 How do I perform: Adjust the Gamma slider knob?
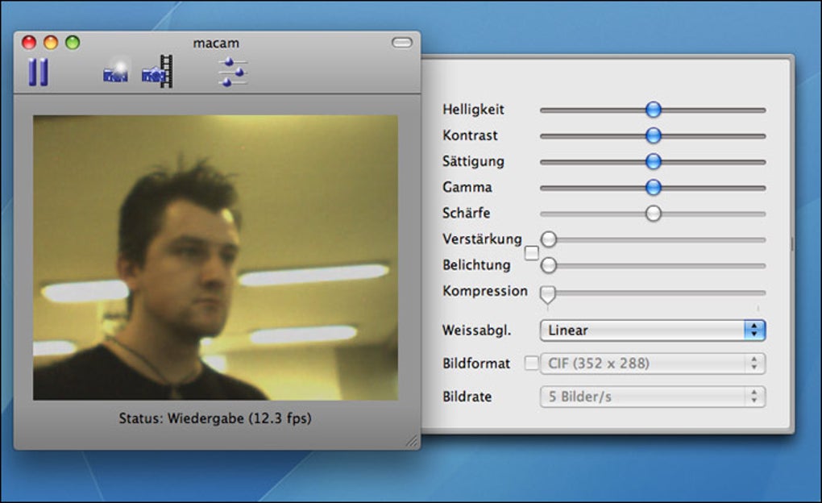pos(654,187)
